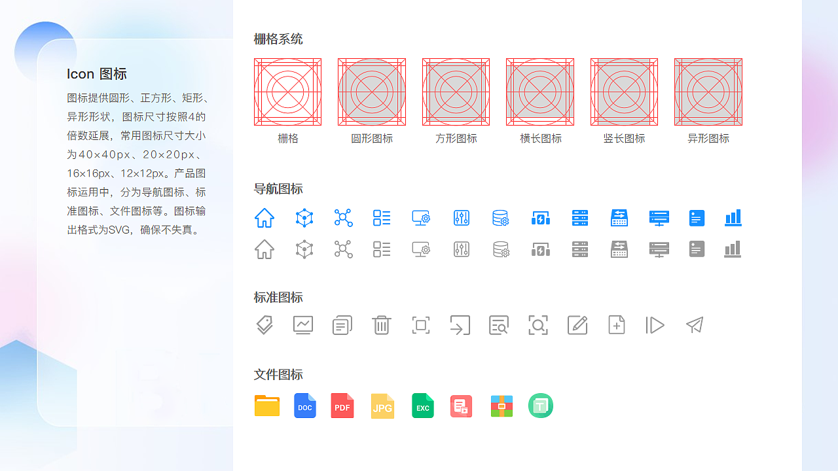Click the colorful zip archive file icon
Image resolution: width=838 pixels, height=471 pixels.
click(x=502, y=406)
